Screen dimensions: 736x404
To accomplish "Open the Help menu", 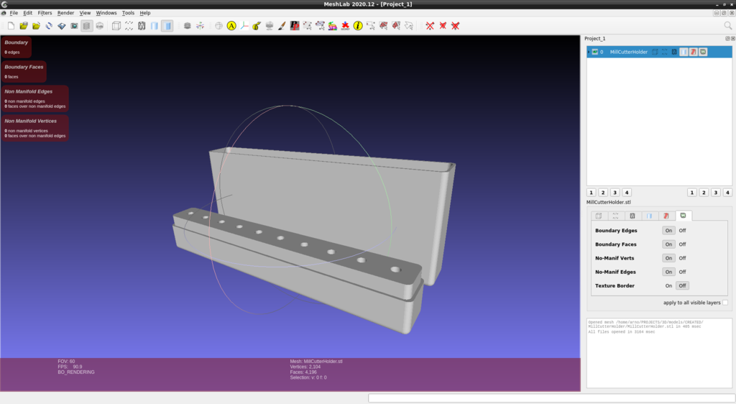I will [x=145, y=13].
